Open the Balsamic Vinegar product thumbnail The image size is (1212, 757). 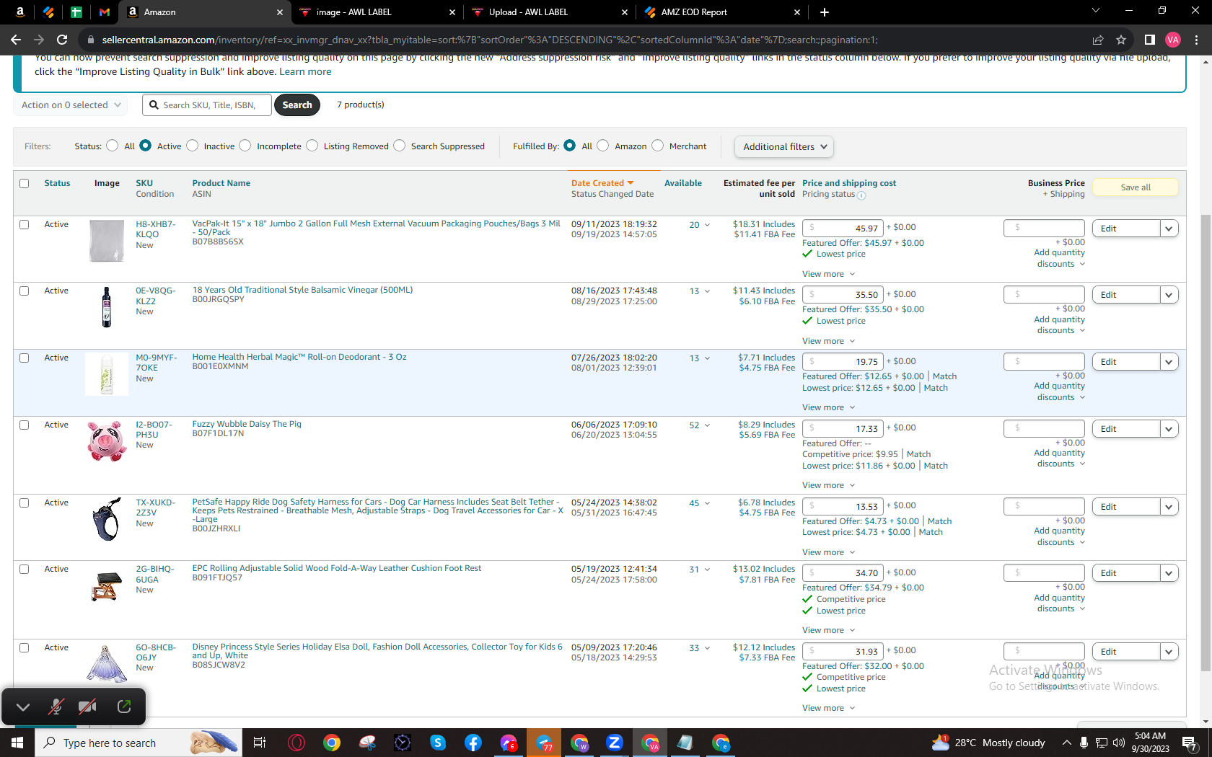[x=107, y=307]
